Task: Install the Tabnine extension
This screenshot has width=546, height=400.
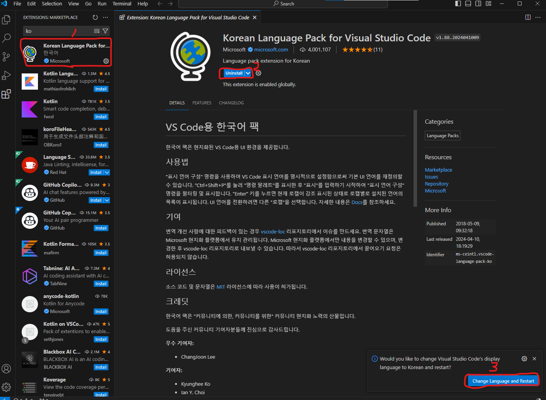Action: pyautogui.click(x=101, y=284)
